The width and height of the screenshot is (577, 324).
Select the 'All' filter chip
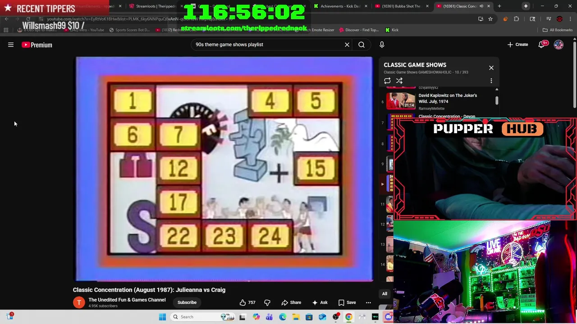click(385, 294)
